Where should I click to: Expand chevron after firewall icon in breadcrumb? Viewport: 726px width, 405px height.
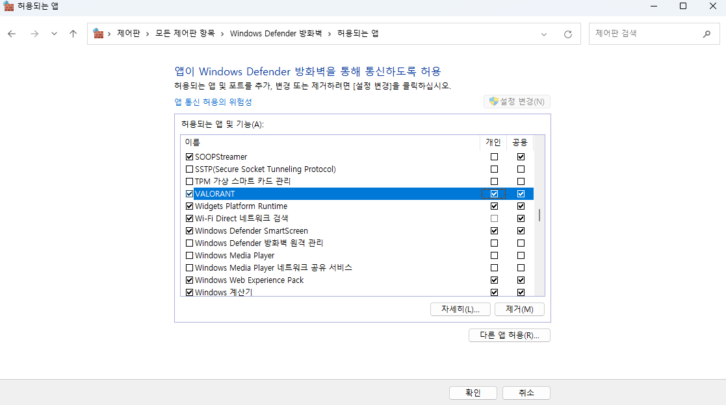[x=109, y=34]
